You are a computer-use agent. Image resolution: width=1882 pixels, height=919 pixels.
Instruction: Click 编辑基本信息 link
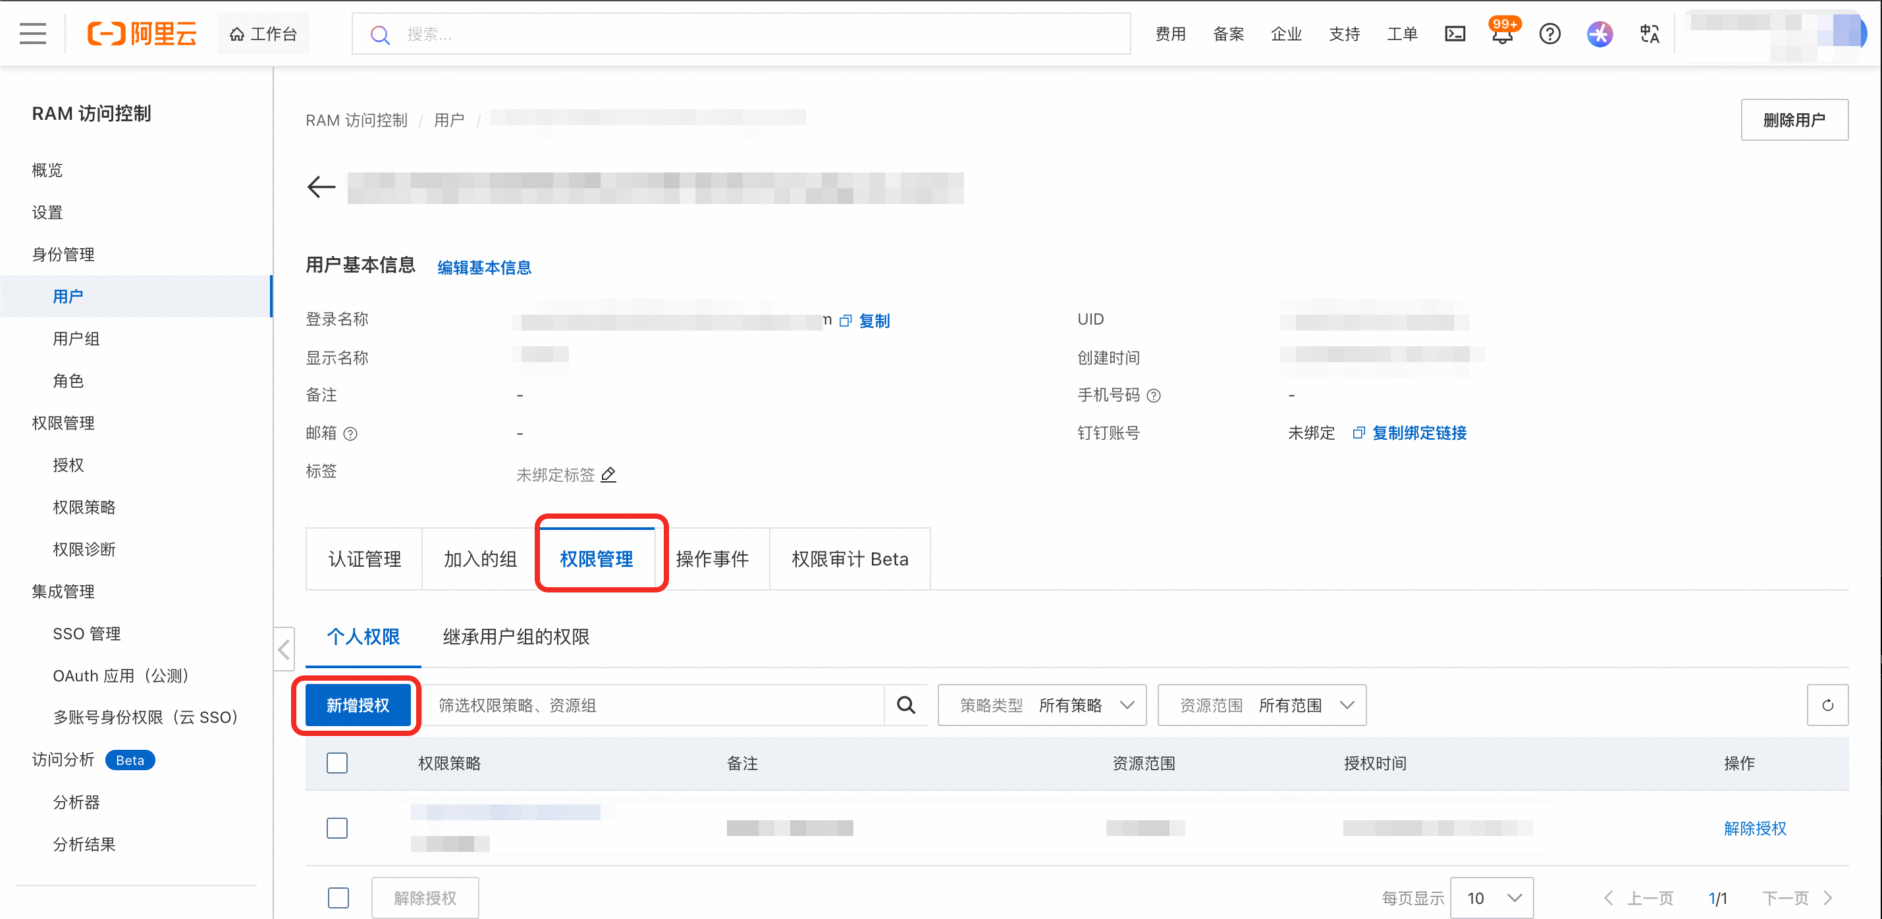483,267
